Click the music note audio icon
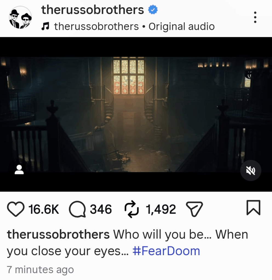 tap(45, 27)
